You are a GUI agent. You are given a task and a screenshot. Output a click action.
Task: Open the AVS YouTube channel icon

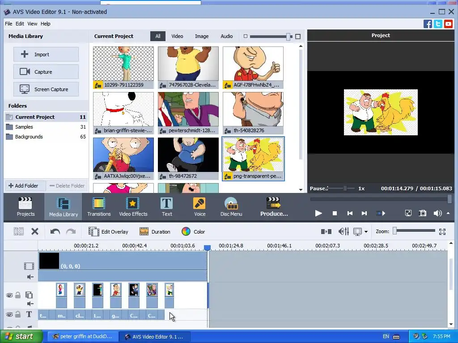click(x=448, y=24)
